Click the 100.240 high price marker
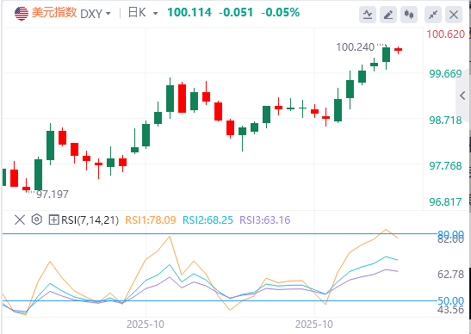The image size is (471, 334). (x=355, y=47)
